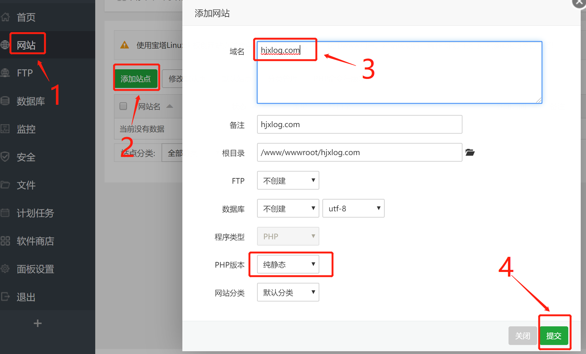Click the gear icon beside 面板设置
This screenshot has height=354, width=586.
(x=5, y=269)
